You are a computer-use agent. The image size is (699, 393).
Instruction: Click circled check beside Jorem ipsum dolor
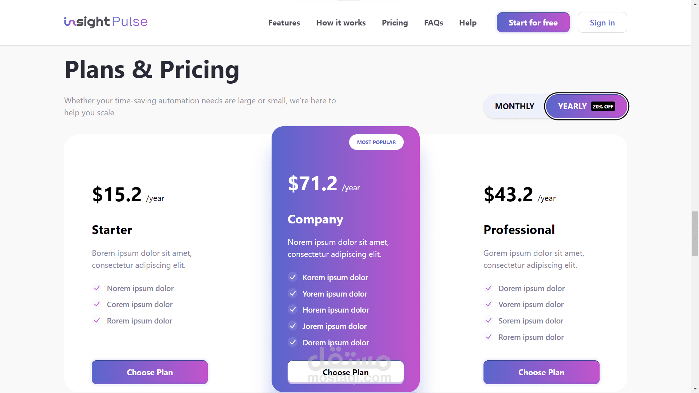293,326
